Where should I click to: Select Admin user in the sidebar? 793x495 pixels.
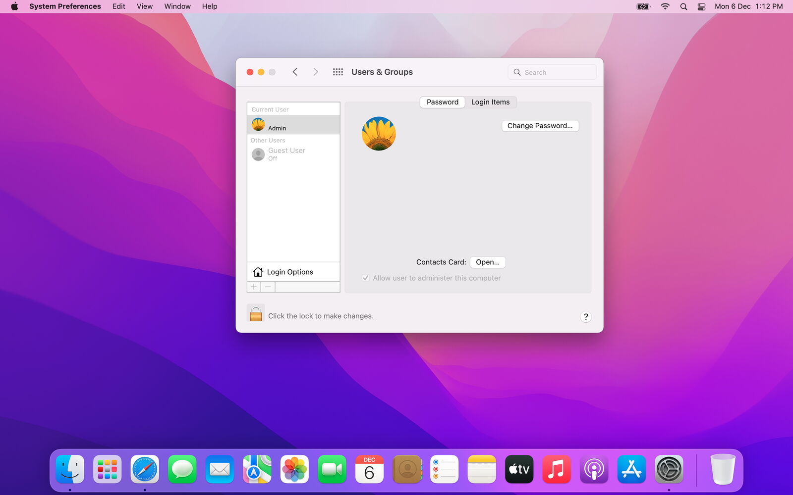293,125
